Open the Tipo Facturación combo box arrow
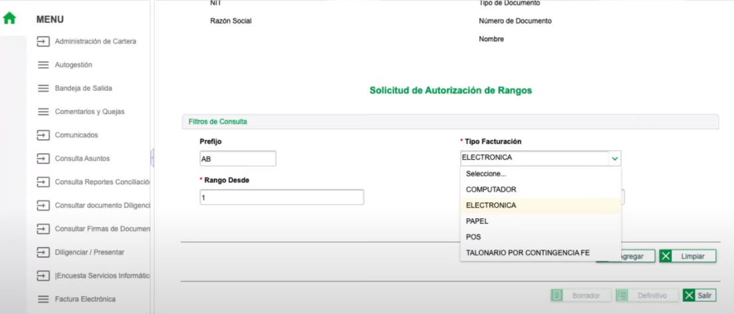The height and width of the screenshot is (314, 734). [614, 158]
